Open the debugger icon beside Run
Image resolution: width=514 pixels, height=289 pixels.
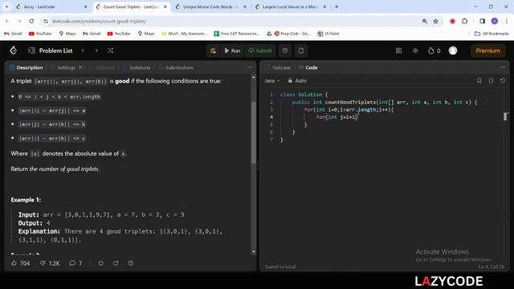(x=213, y=51)
